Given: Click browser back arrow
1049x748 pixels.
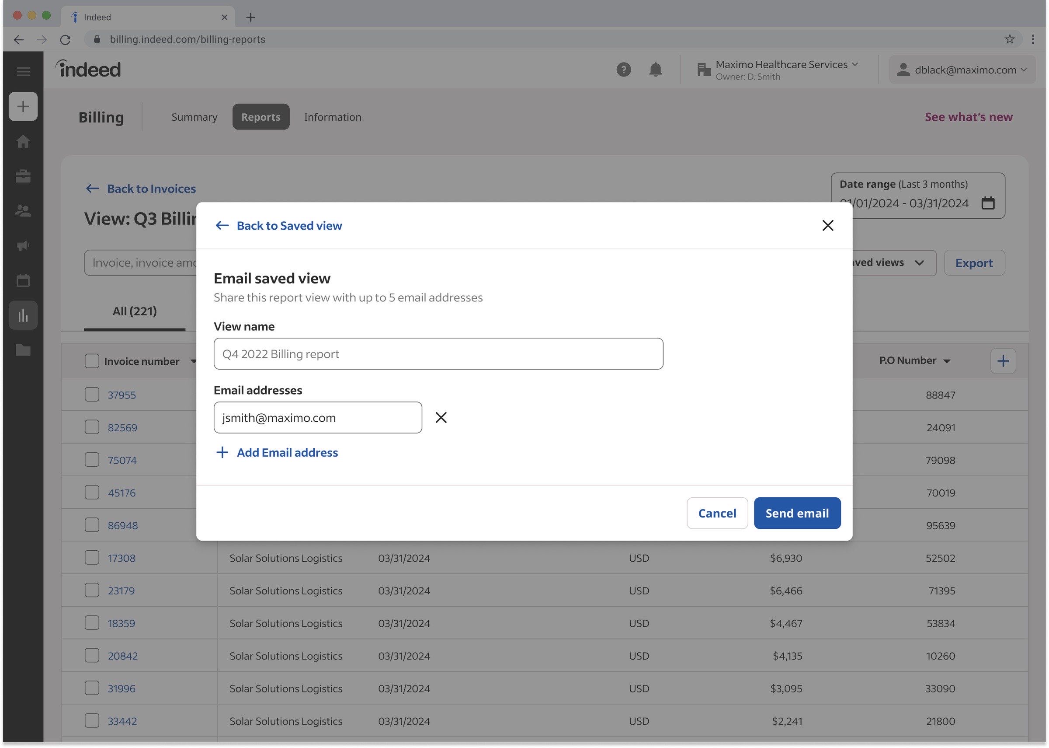Looking at the screenshot, I should (19, 40).
